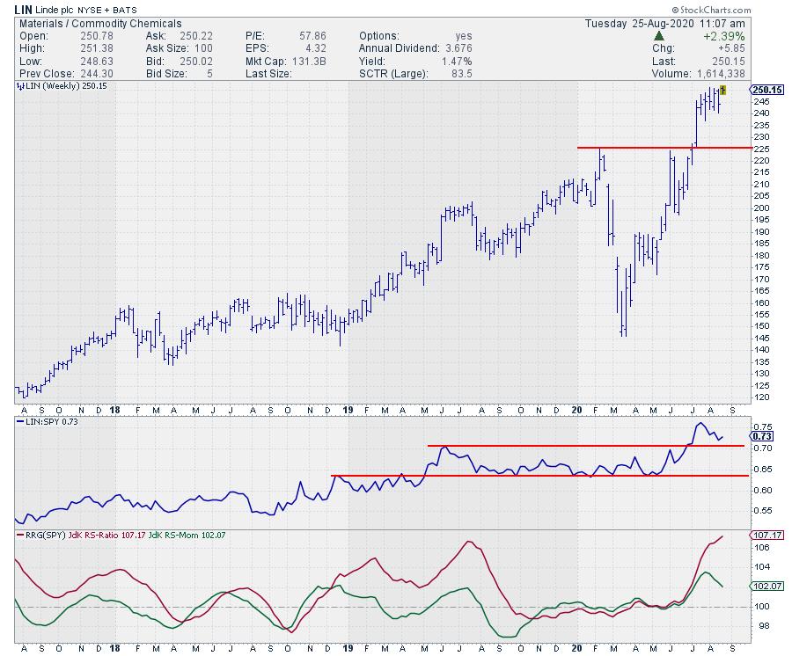Image resolution: width=792 pixels, height=656 pixels.
Task: Click the 250.15 price tag on price axis
Action: click(x=767, y=90)
